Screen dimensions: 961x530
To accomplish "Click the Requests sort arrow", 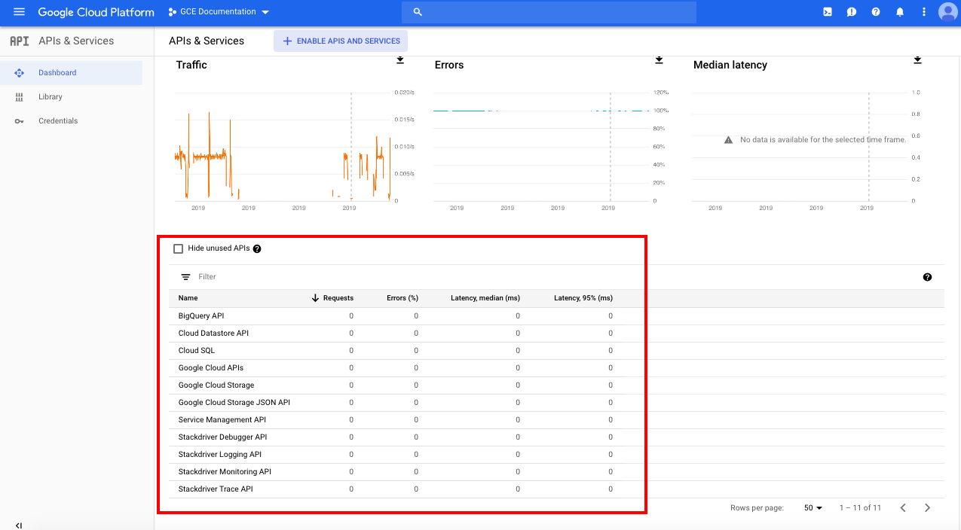I will click(315, 298).
